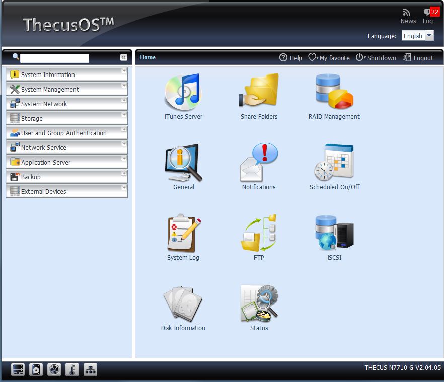Click the Help question mark icon
This screenshot has height=382, width=444.
coord(283,57)
